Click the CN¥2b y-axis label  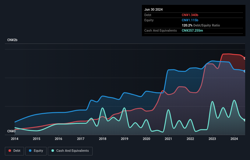(12, 40)
